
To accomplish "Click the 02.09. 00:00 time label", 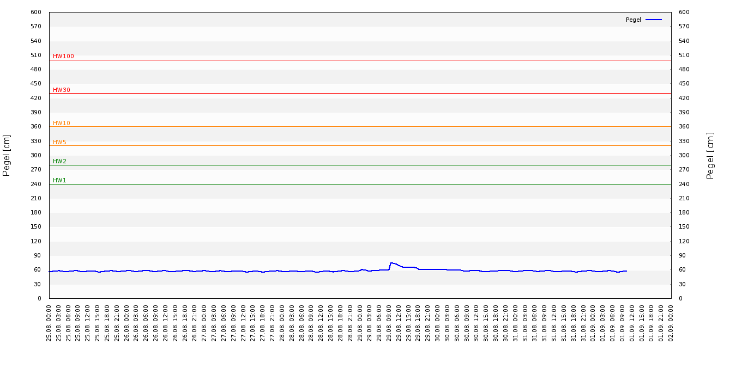I will pos(671,322).
